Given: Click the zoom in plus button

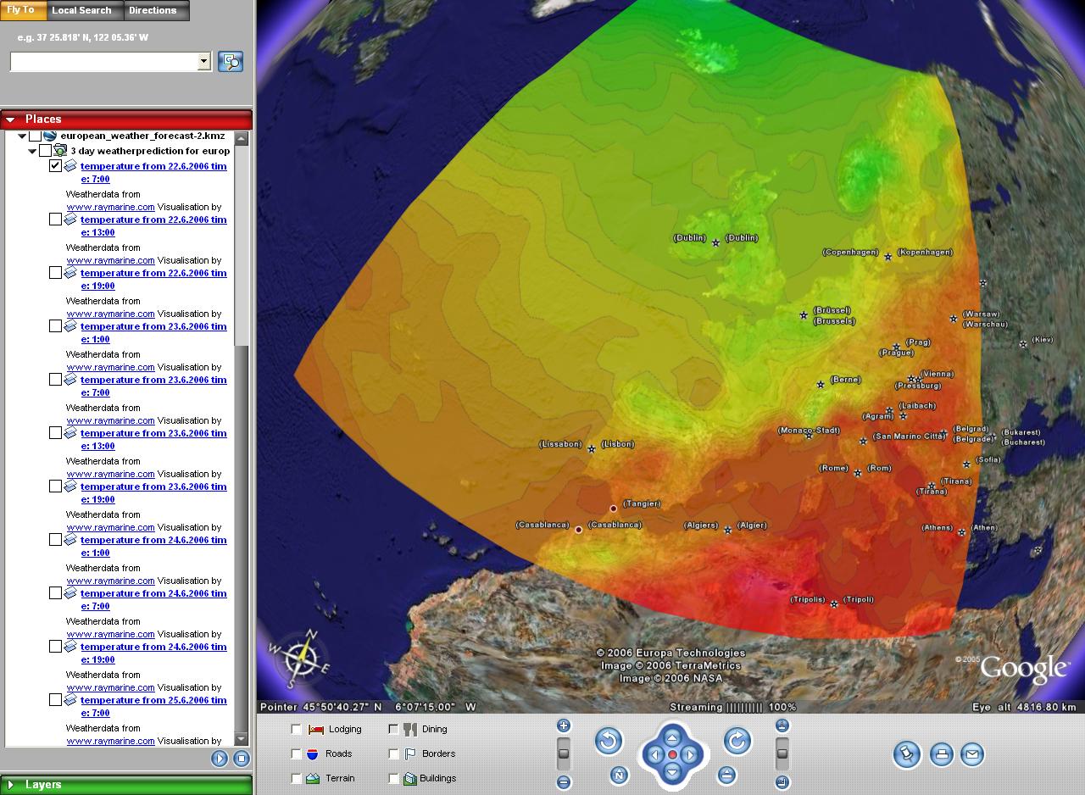Looking at the screenshot, I should (x=564, y=726).
